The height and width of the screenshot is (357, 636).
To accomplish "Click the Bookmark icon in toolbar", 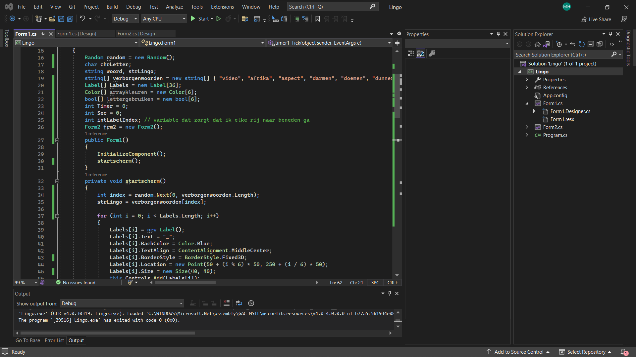I will click(x=317, y=19).
